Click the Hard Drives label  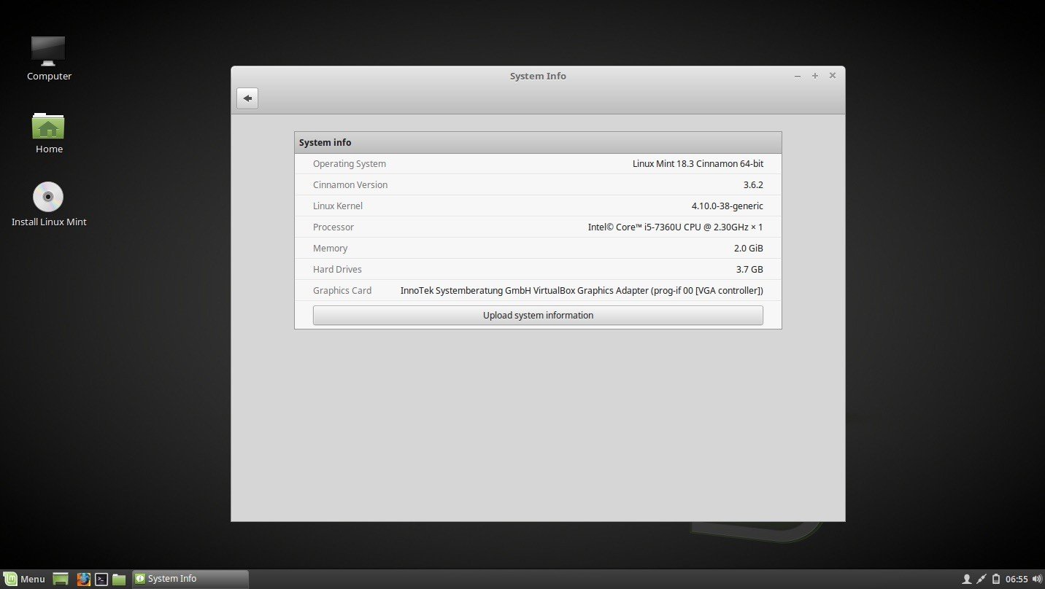click(337, 270)
